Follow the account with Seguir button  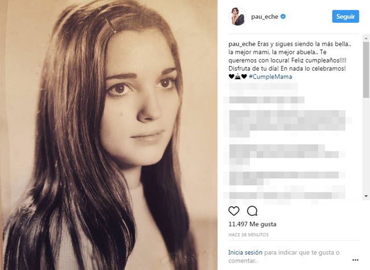346,17
